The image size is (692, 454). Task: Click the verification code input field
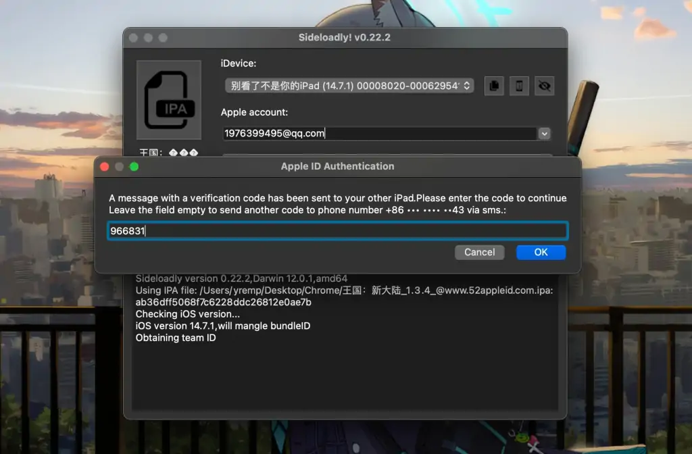(x=338, y=231)
